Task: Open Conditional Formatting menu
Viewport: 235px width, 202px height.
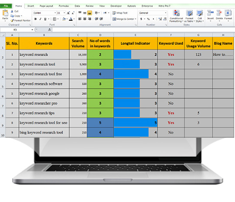Action: 176,16
